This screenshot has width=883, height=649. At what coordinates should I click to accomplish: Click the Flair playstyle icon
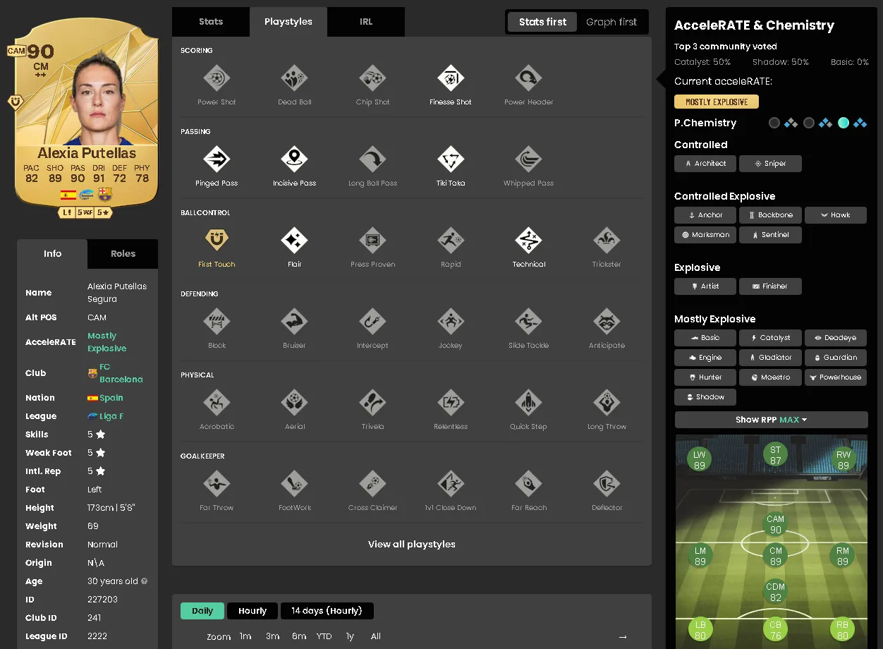(294, 241)
